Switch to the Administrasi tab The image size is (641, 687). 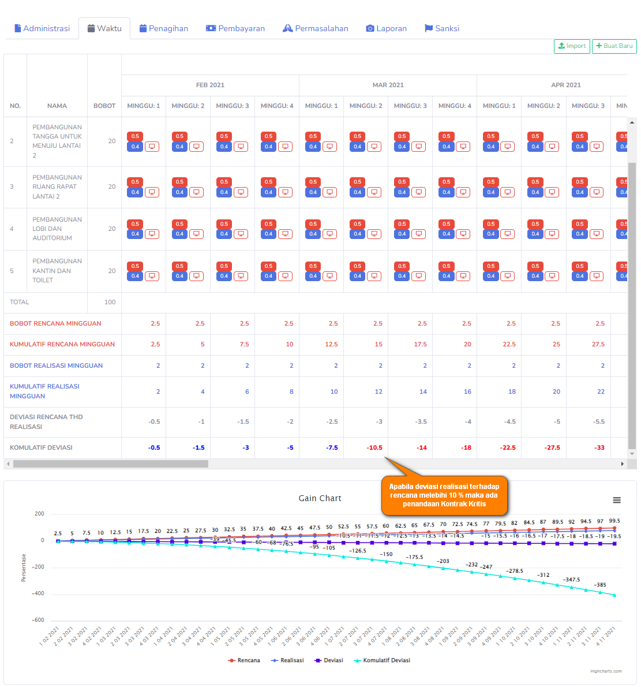point(42,28)
